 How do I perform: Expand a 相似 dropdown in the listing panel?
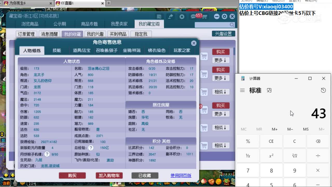click(x=221, y=91)
